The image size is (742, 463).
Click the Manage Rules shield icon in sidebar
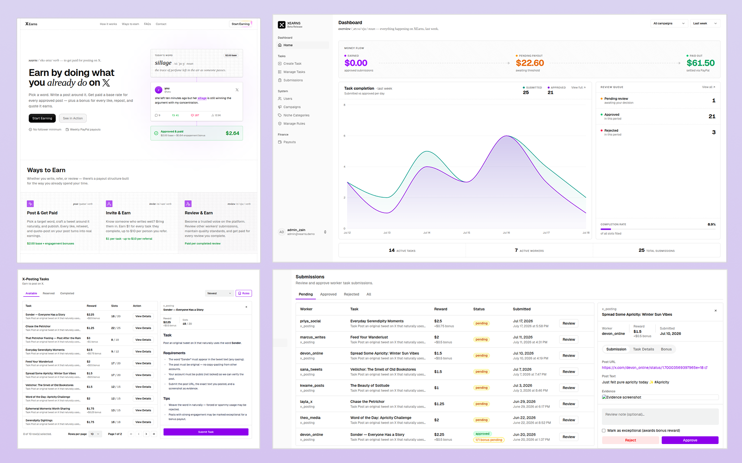[x=280, y=124]
